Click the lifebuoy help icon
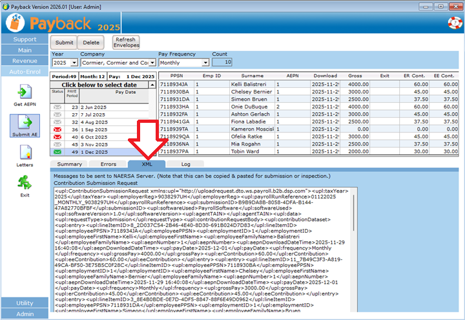 point(455,22)
